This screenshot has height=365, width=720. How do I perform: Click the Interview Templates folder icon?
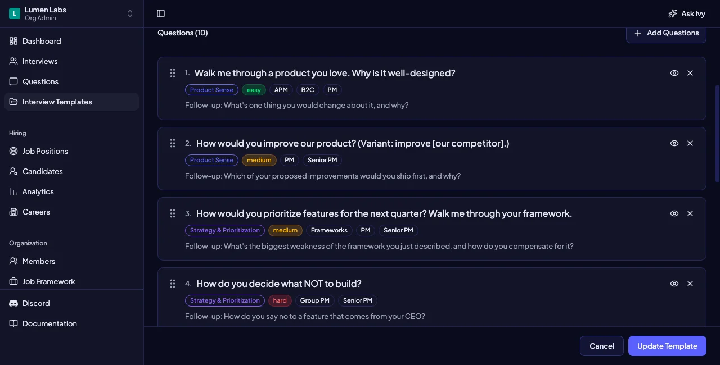point(13,102)
